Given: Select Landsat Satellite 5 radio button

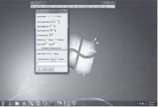Looking at the screenshot, I should click(52, 17).
